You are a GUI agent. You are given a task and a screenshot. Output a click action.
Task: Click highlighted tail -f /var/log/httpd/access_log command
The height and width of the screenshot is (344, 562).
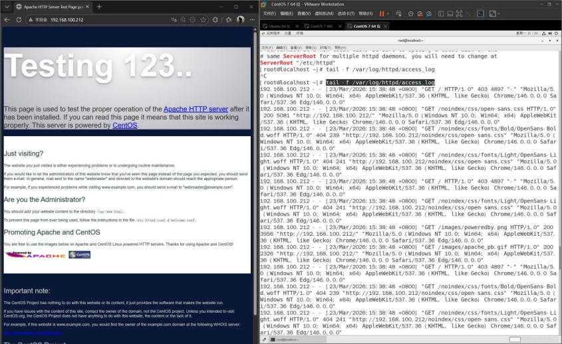(380, 82)
